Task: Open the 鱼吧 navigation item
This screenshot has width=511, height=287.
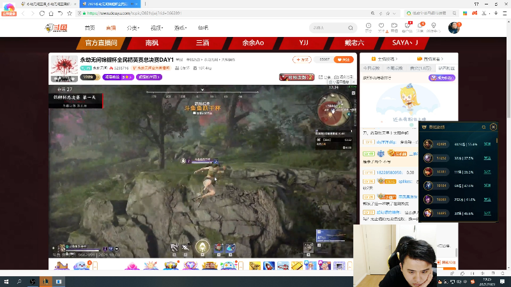Action: 202,28
